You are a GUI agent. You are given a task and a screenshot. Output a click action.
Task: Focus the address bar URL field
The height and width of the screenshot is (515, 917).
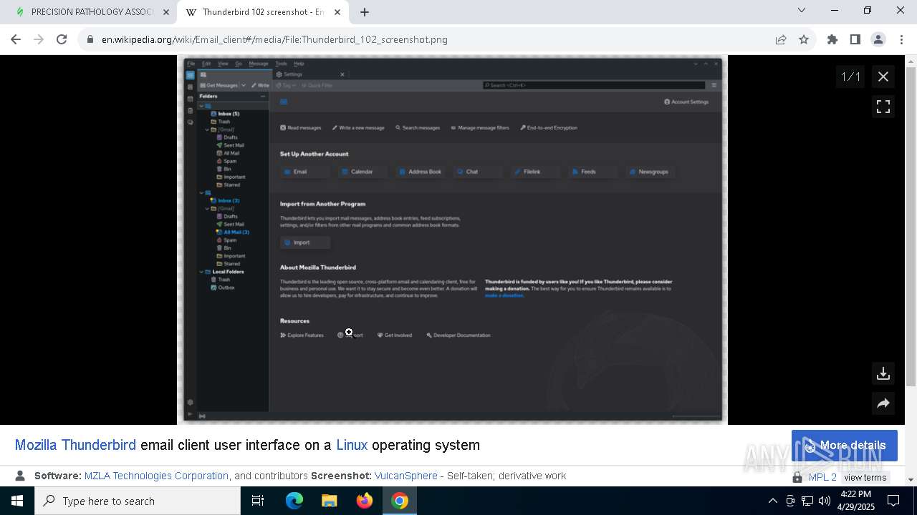pos(430,39)
